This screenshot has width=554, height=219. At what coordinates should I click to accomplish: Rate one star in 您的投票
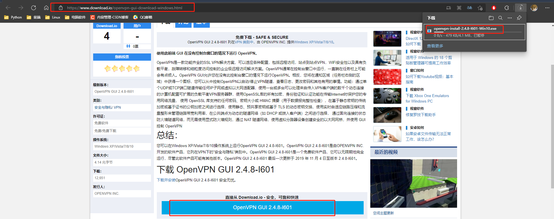(108, 68)
